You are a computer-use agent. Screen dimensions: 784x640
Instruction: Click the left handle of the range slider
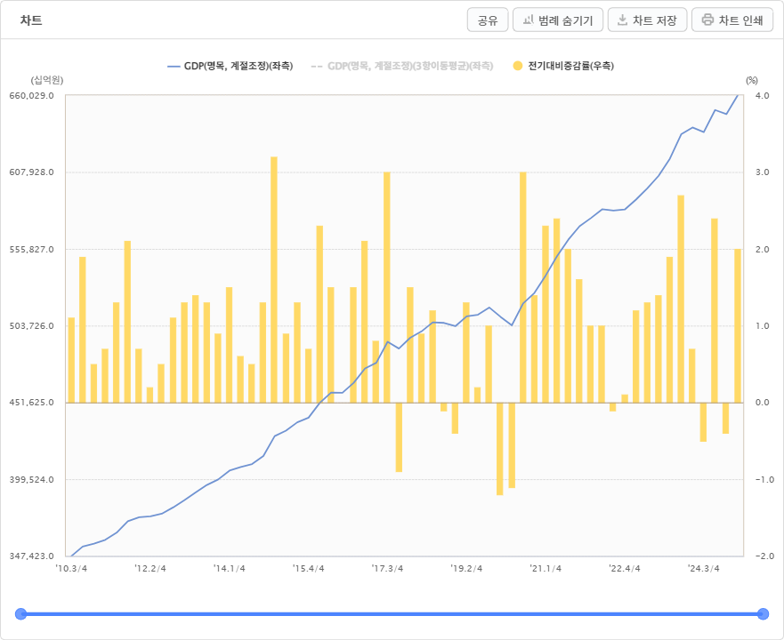coord(20,614)
